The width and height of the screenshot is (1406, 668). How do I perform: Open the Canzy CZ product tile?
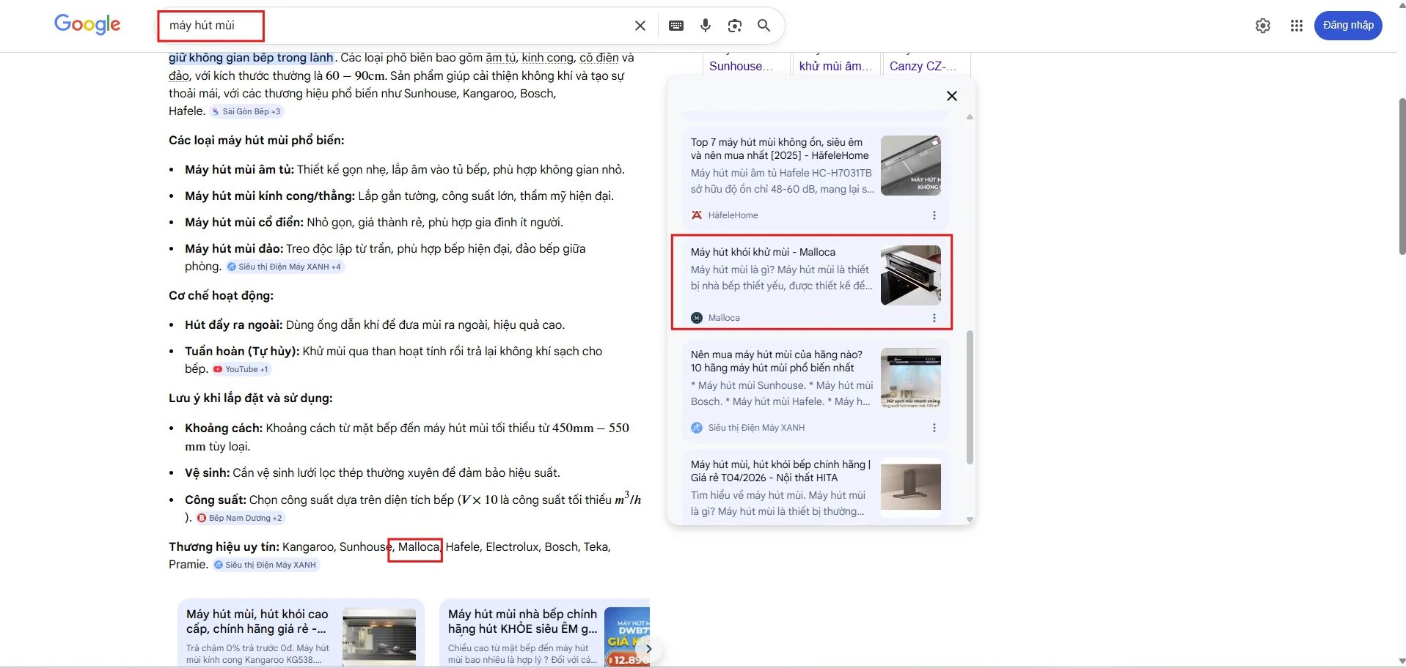pos(926,64)
